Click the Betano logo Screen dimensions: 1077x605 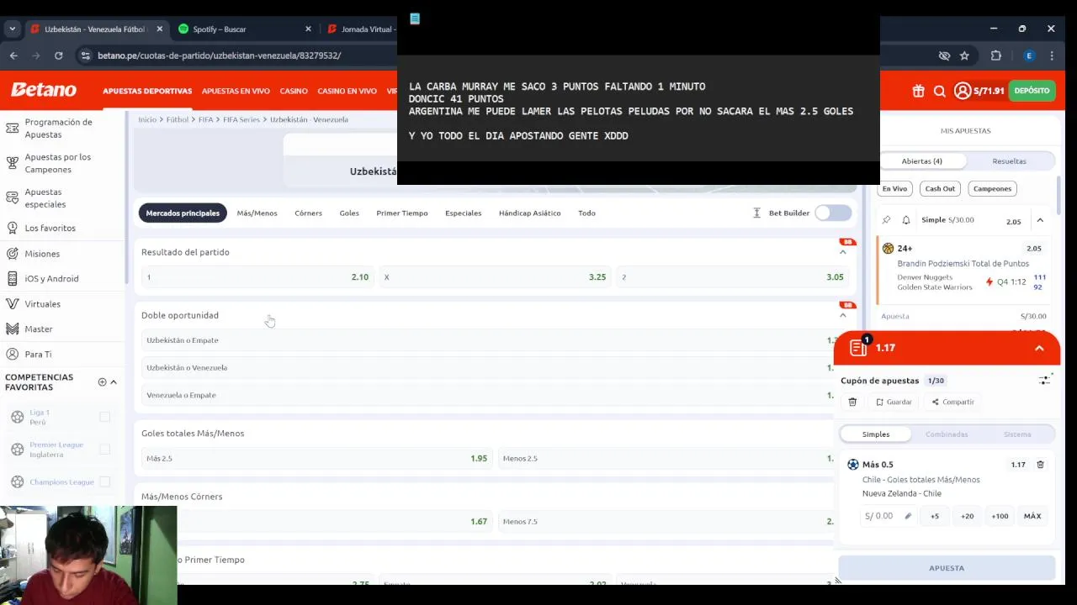[x=44, y=90]
